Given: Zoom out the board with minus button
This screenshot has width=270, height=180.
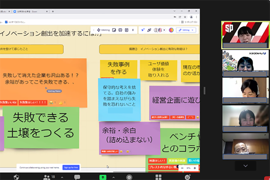Looking at the screenshot, I should 182,168.
